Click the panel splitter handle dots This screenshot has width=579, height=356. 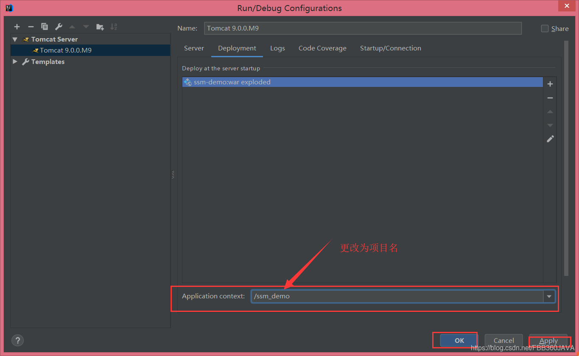[x=173, y=174]
